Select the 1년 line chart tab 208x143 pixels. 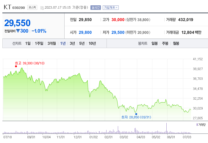(63, 43)
